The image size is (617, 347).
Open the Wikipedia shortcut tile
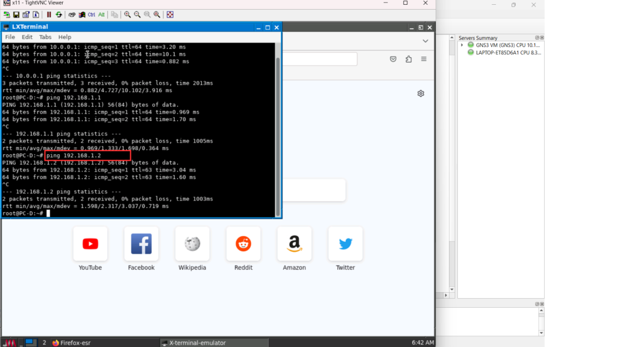tap(192, 244)
